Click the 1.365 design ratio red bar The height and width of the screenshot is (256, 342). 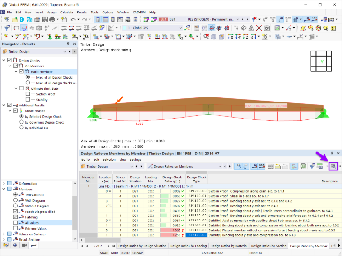click(170, 230)
